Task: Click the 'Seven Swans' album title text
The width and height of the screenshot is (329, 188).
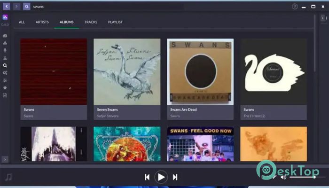Action: coord(108,110)
